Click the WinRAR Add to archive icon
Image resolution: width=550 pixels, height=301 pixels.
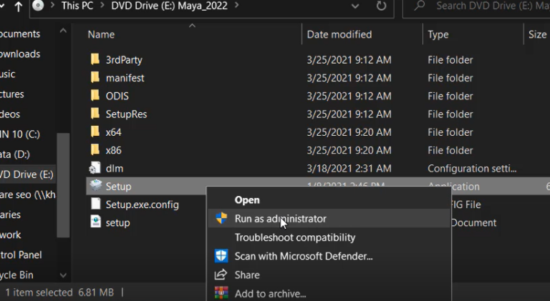[221, 293]
